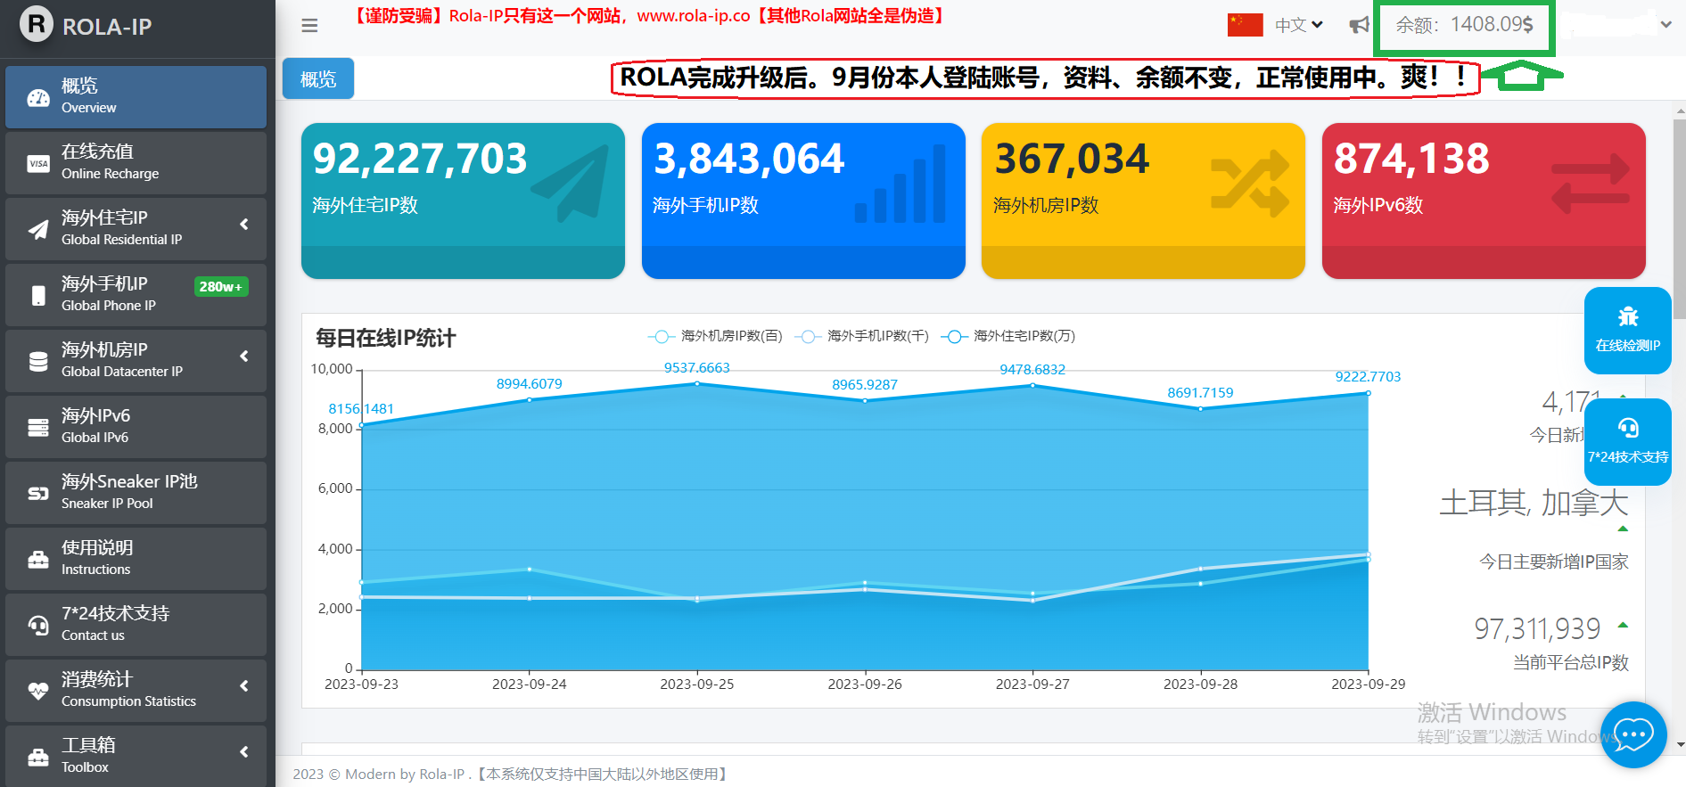Click the 8156.1481 data point on 2023-09-23
This screenshot has width=1686, height=787.
tap(362, 425)
